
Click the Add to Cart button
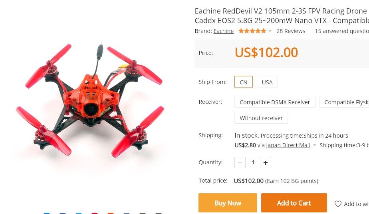294,203
